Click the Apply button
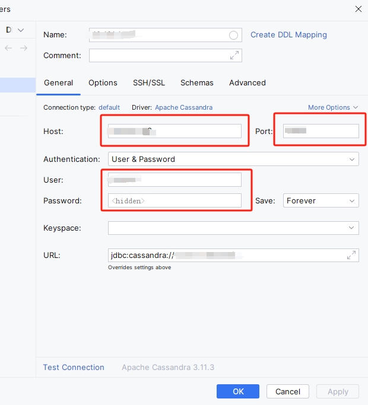 338,391
